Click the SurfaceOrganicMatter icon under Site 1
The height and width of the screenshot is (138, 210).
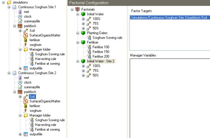[25, 35]
